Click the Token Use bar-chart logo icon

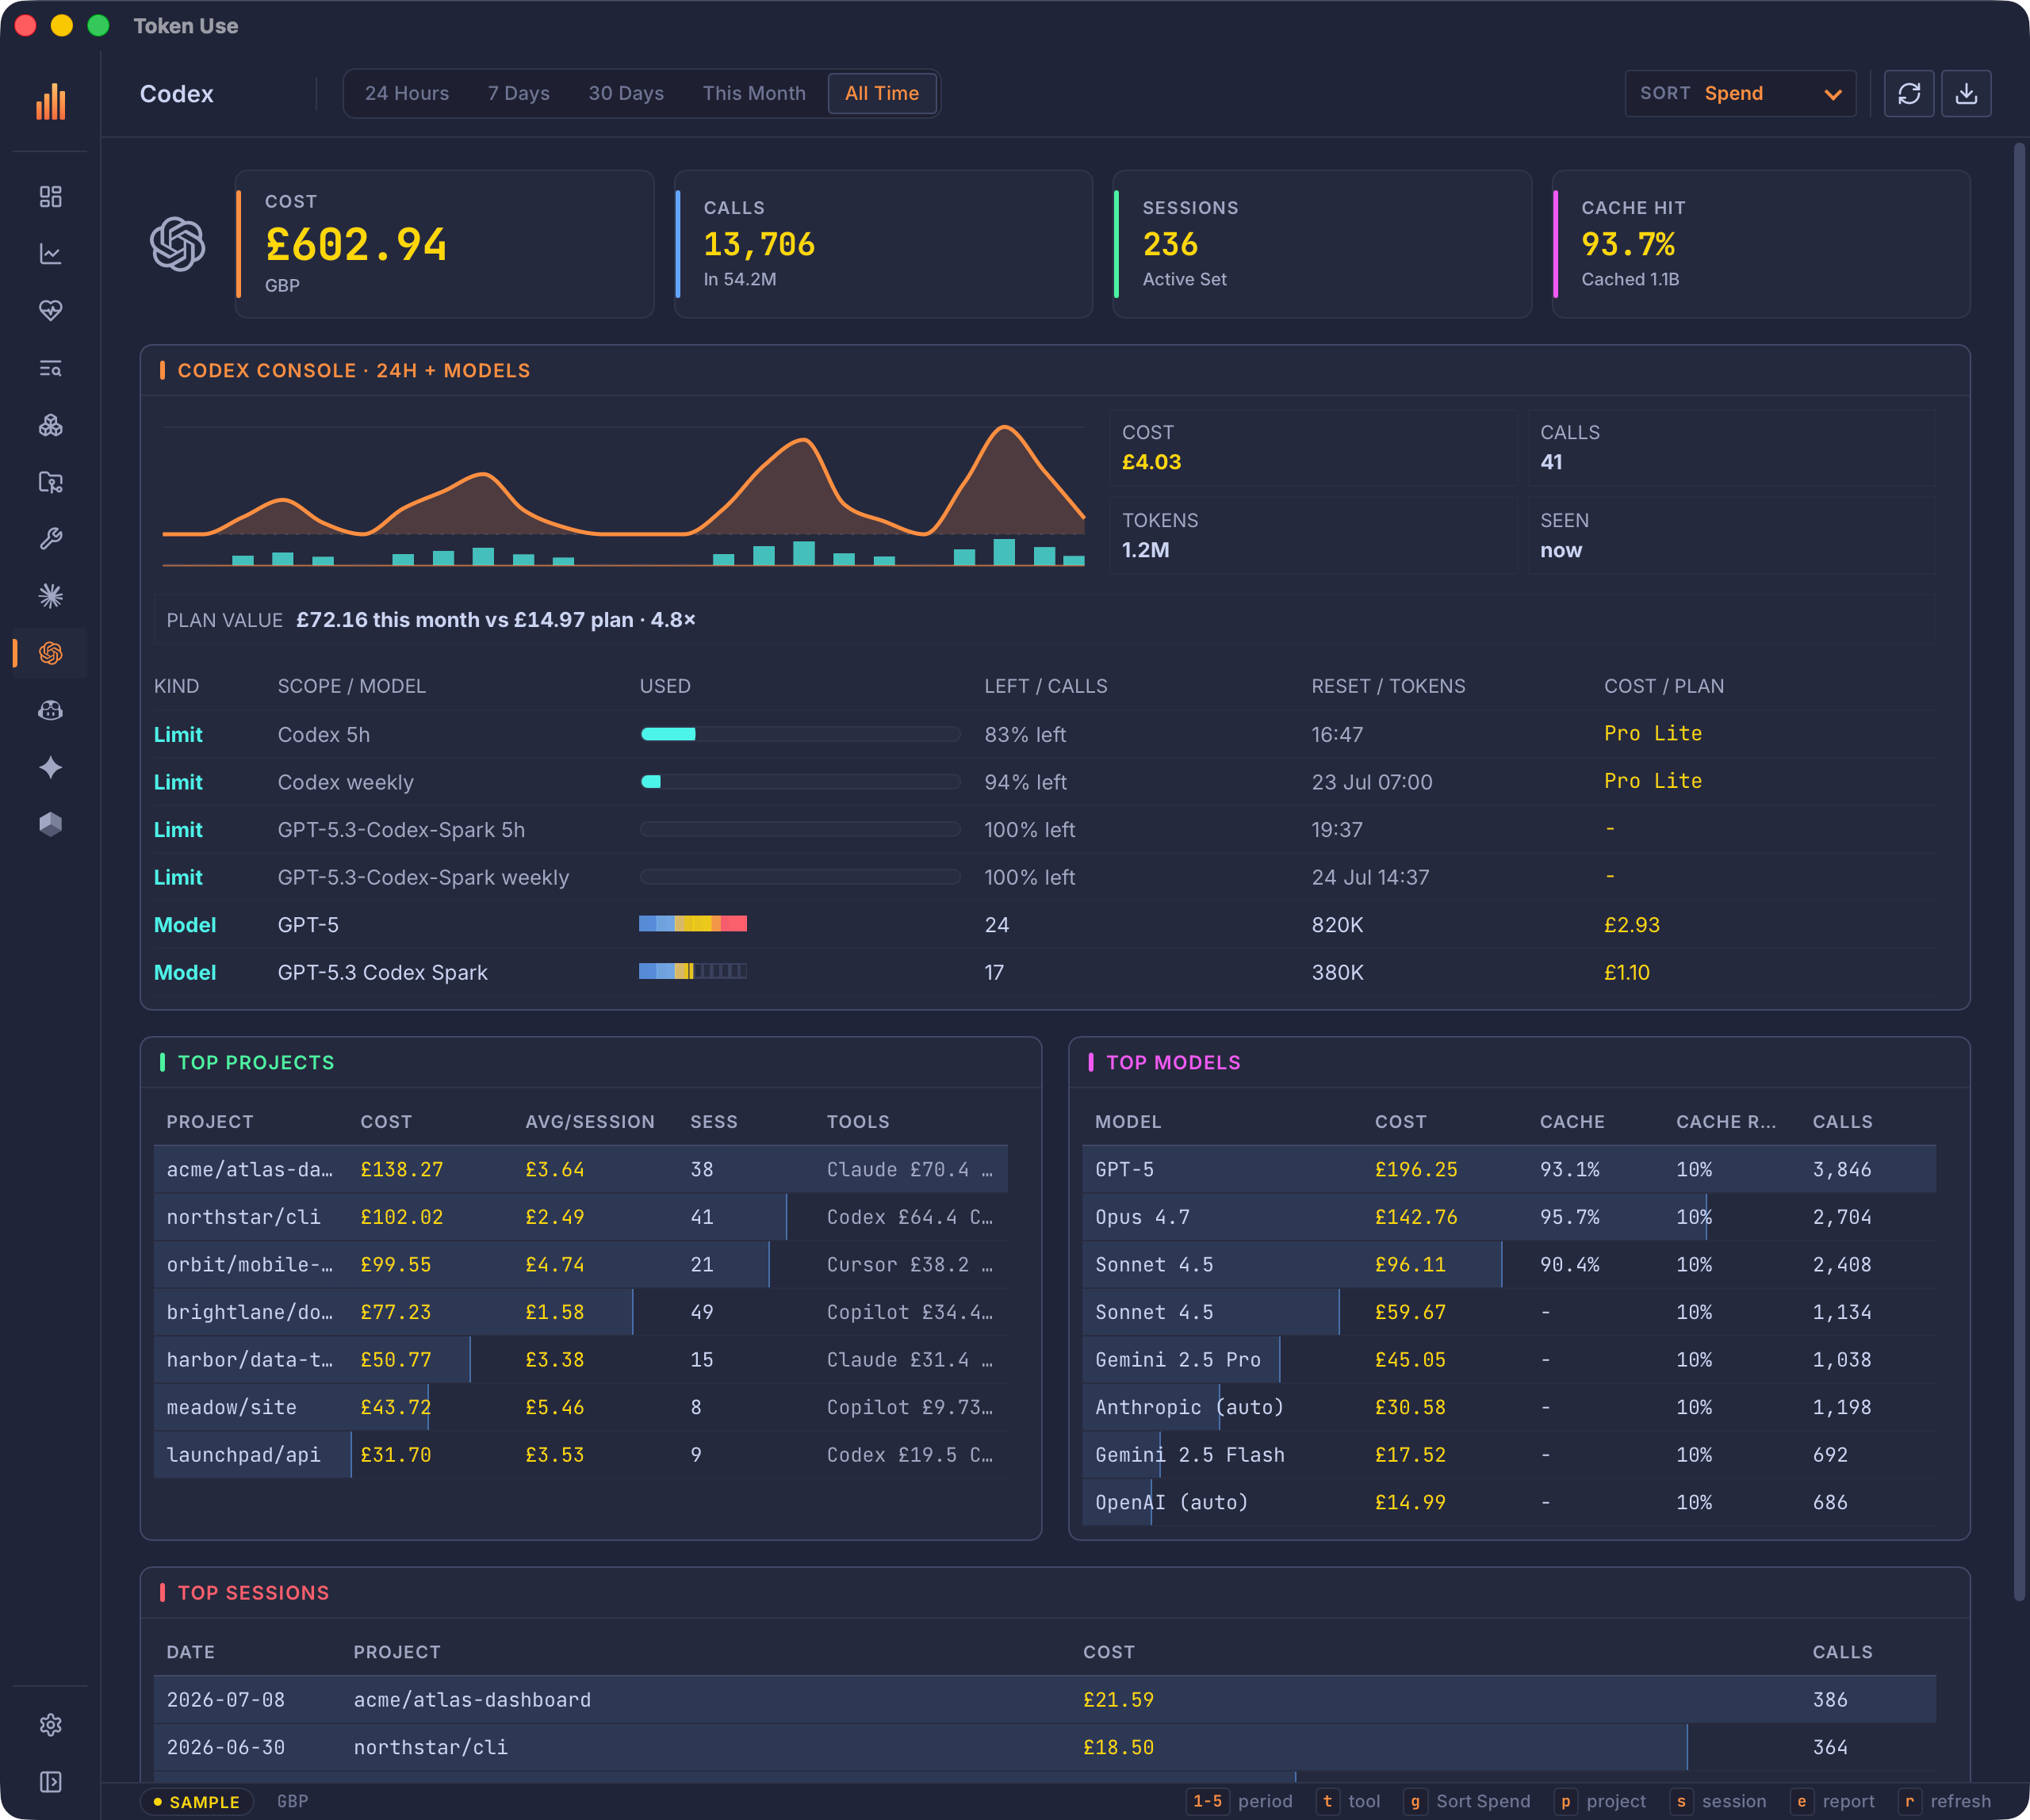point(50,101)
